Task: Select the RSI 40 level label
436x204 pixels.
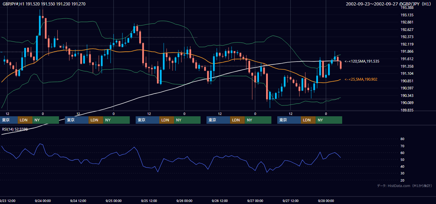Action: click(x=402, y=166)
